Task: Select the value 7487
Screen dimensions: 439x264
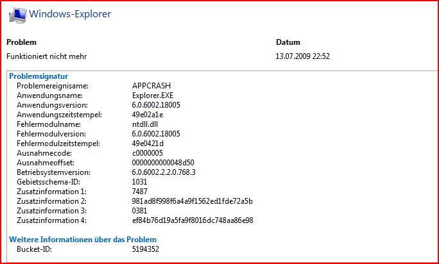Action: click(139, 192)
